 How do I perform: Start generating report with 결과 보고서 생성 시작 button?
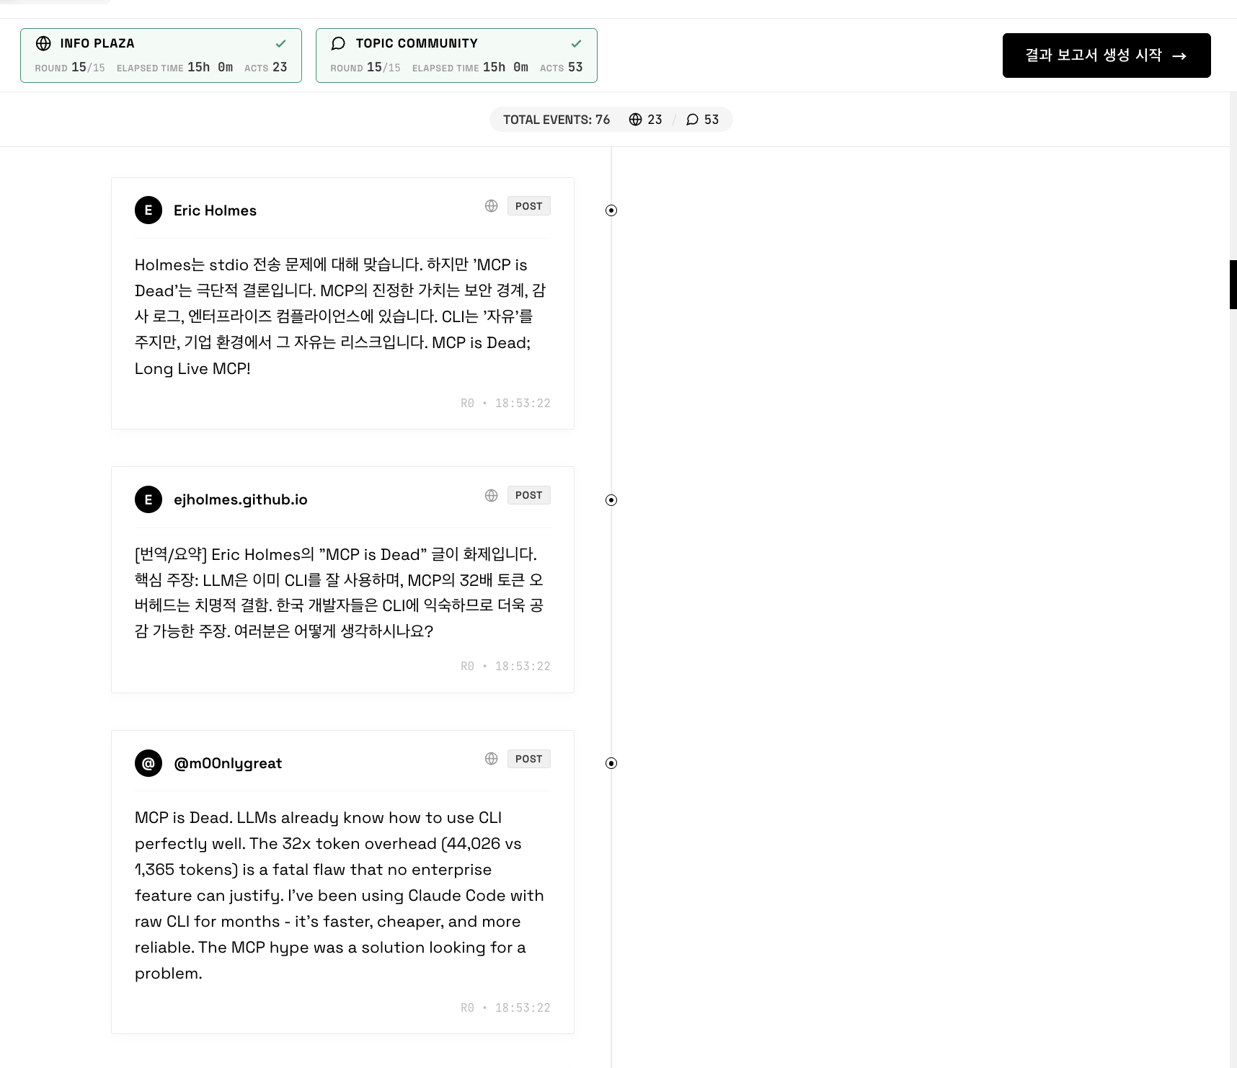coord(1107,55)
